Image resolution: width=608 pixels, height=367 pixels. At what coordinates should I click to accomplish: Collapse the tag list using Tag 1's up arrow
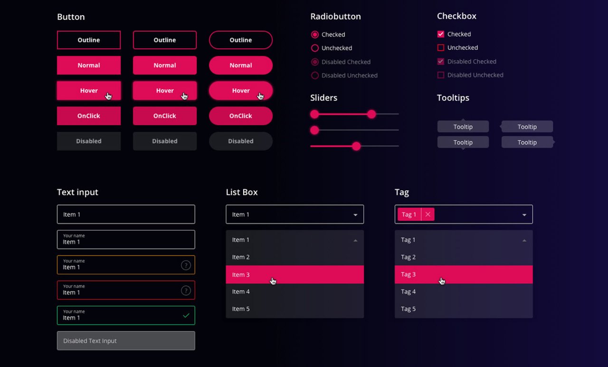click(x=524, y=240)
